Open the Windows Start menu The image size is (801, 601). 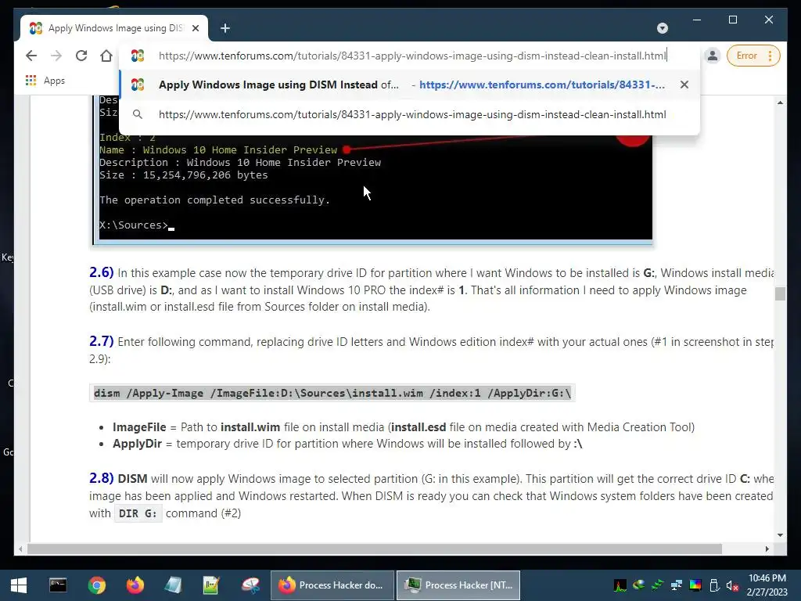(x=19, y=585)
